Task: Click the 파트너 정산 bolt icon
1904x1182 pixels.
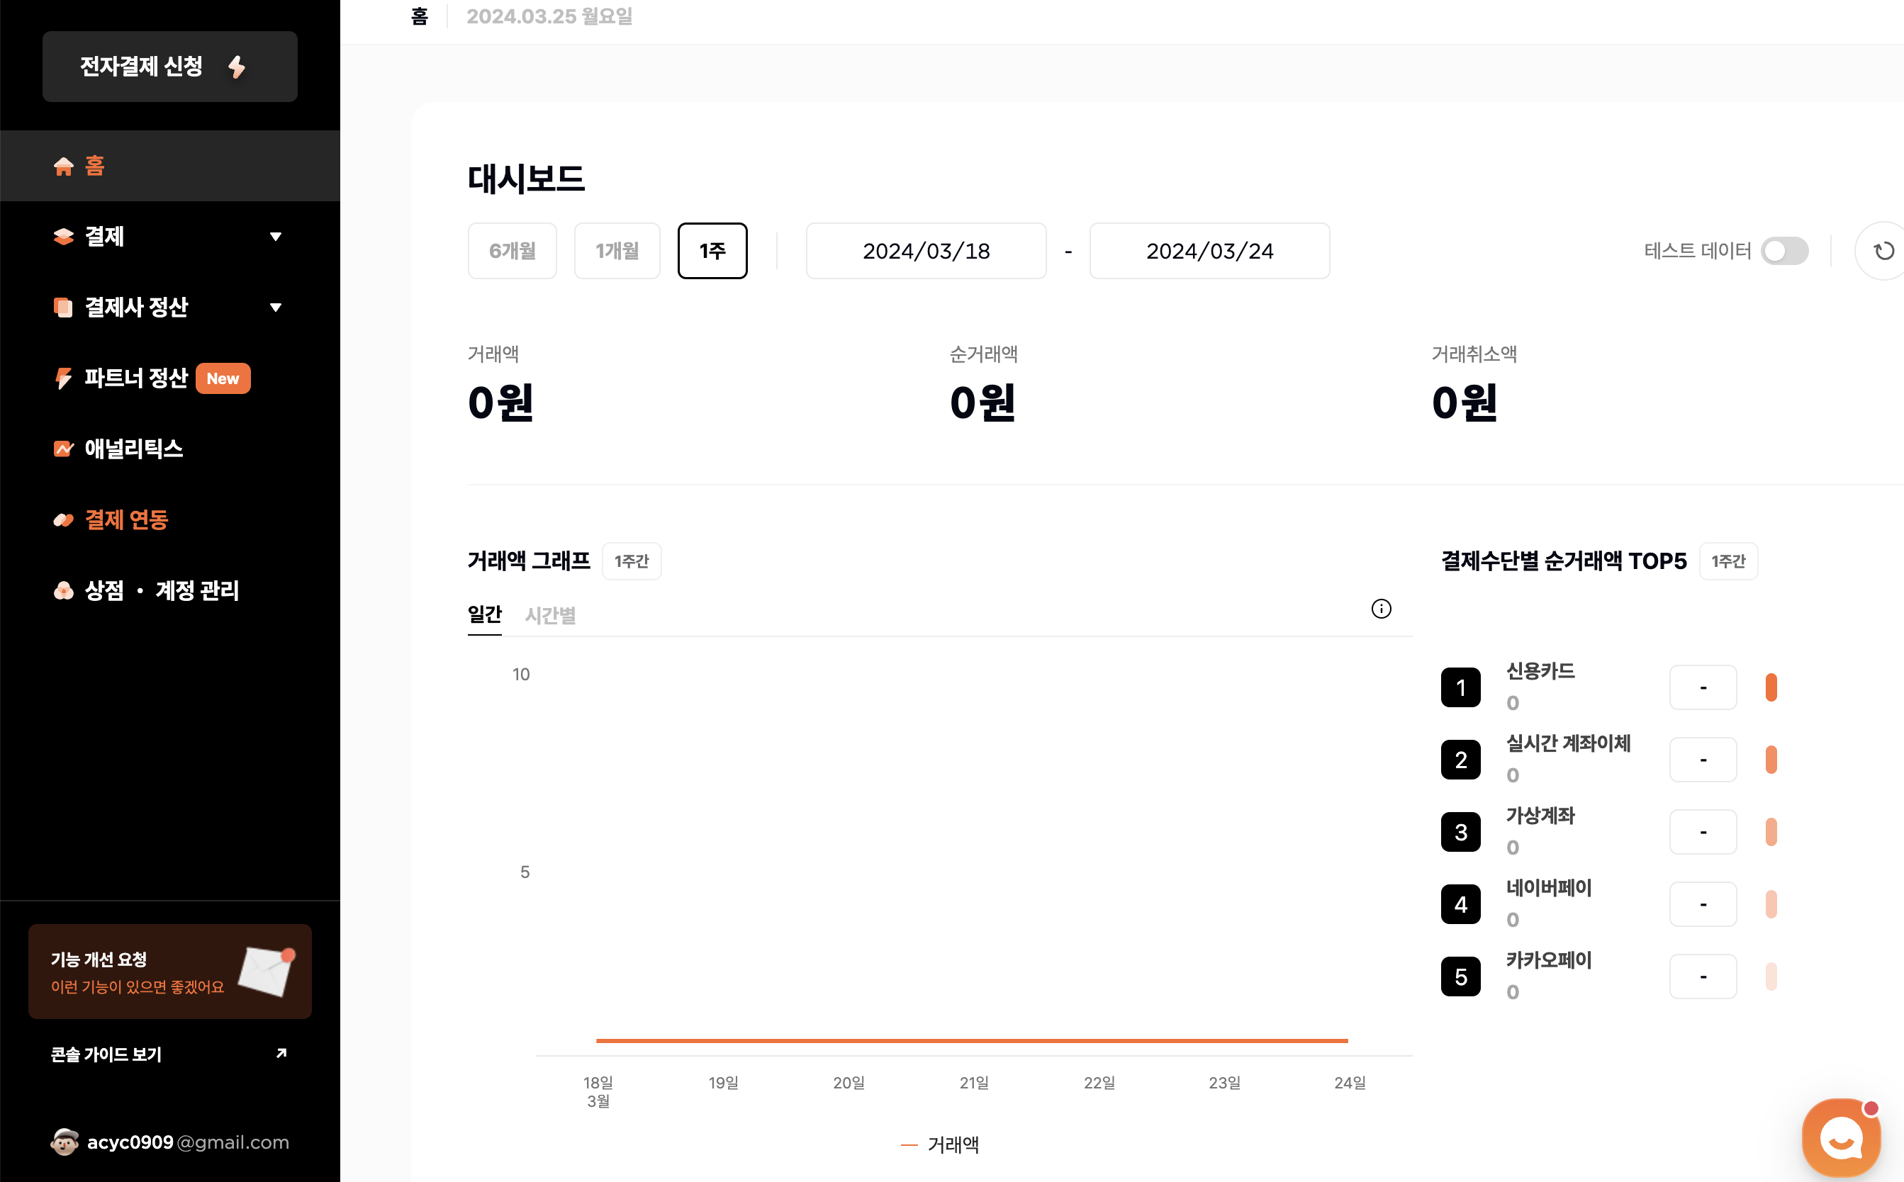Action: pos(63,378)
